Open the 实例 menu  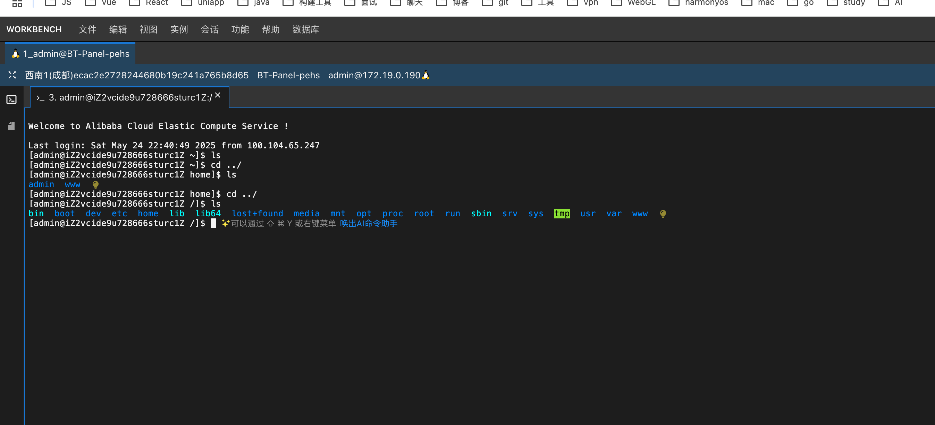pos(179,29)
